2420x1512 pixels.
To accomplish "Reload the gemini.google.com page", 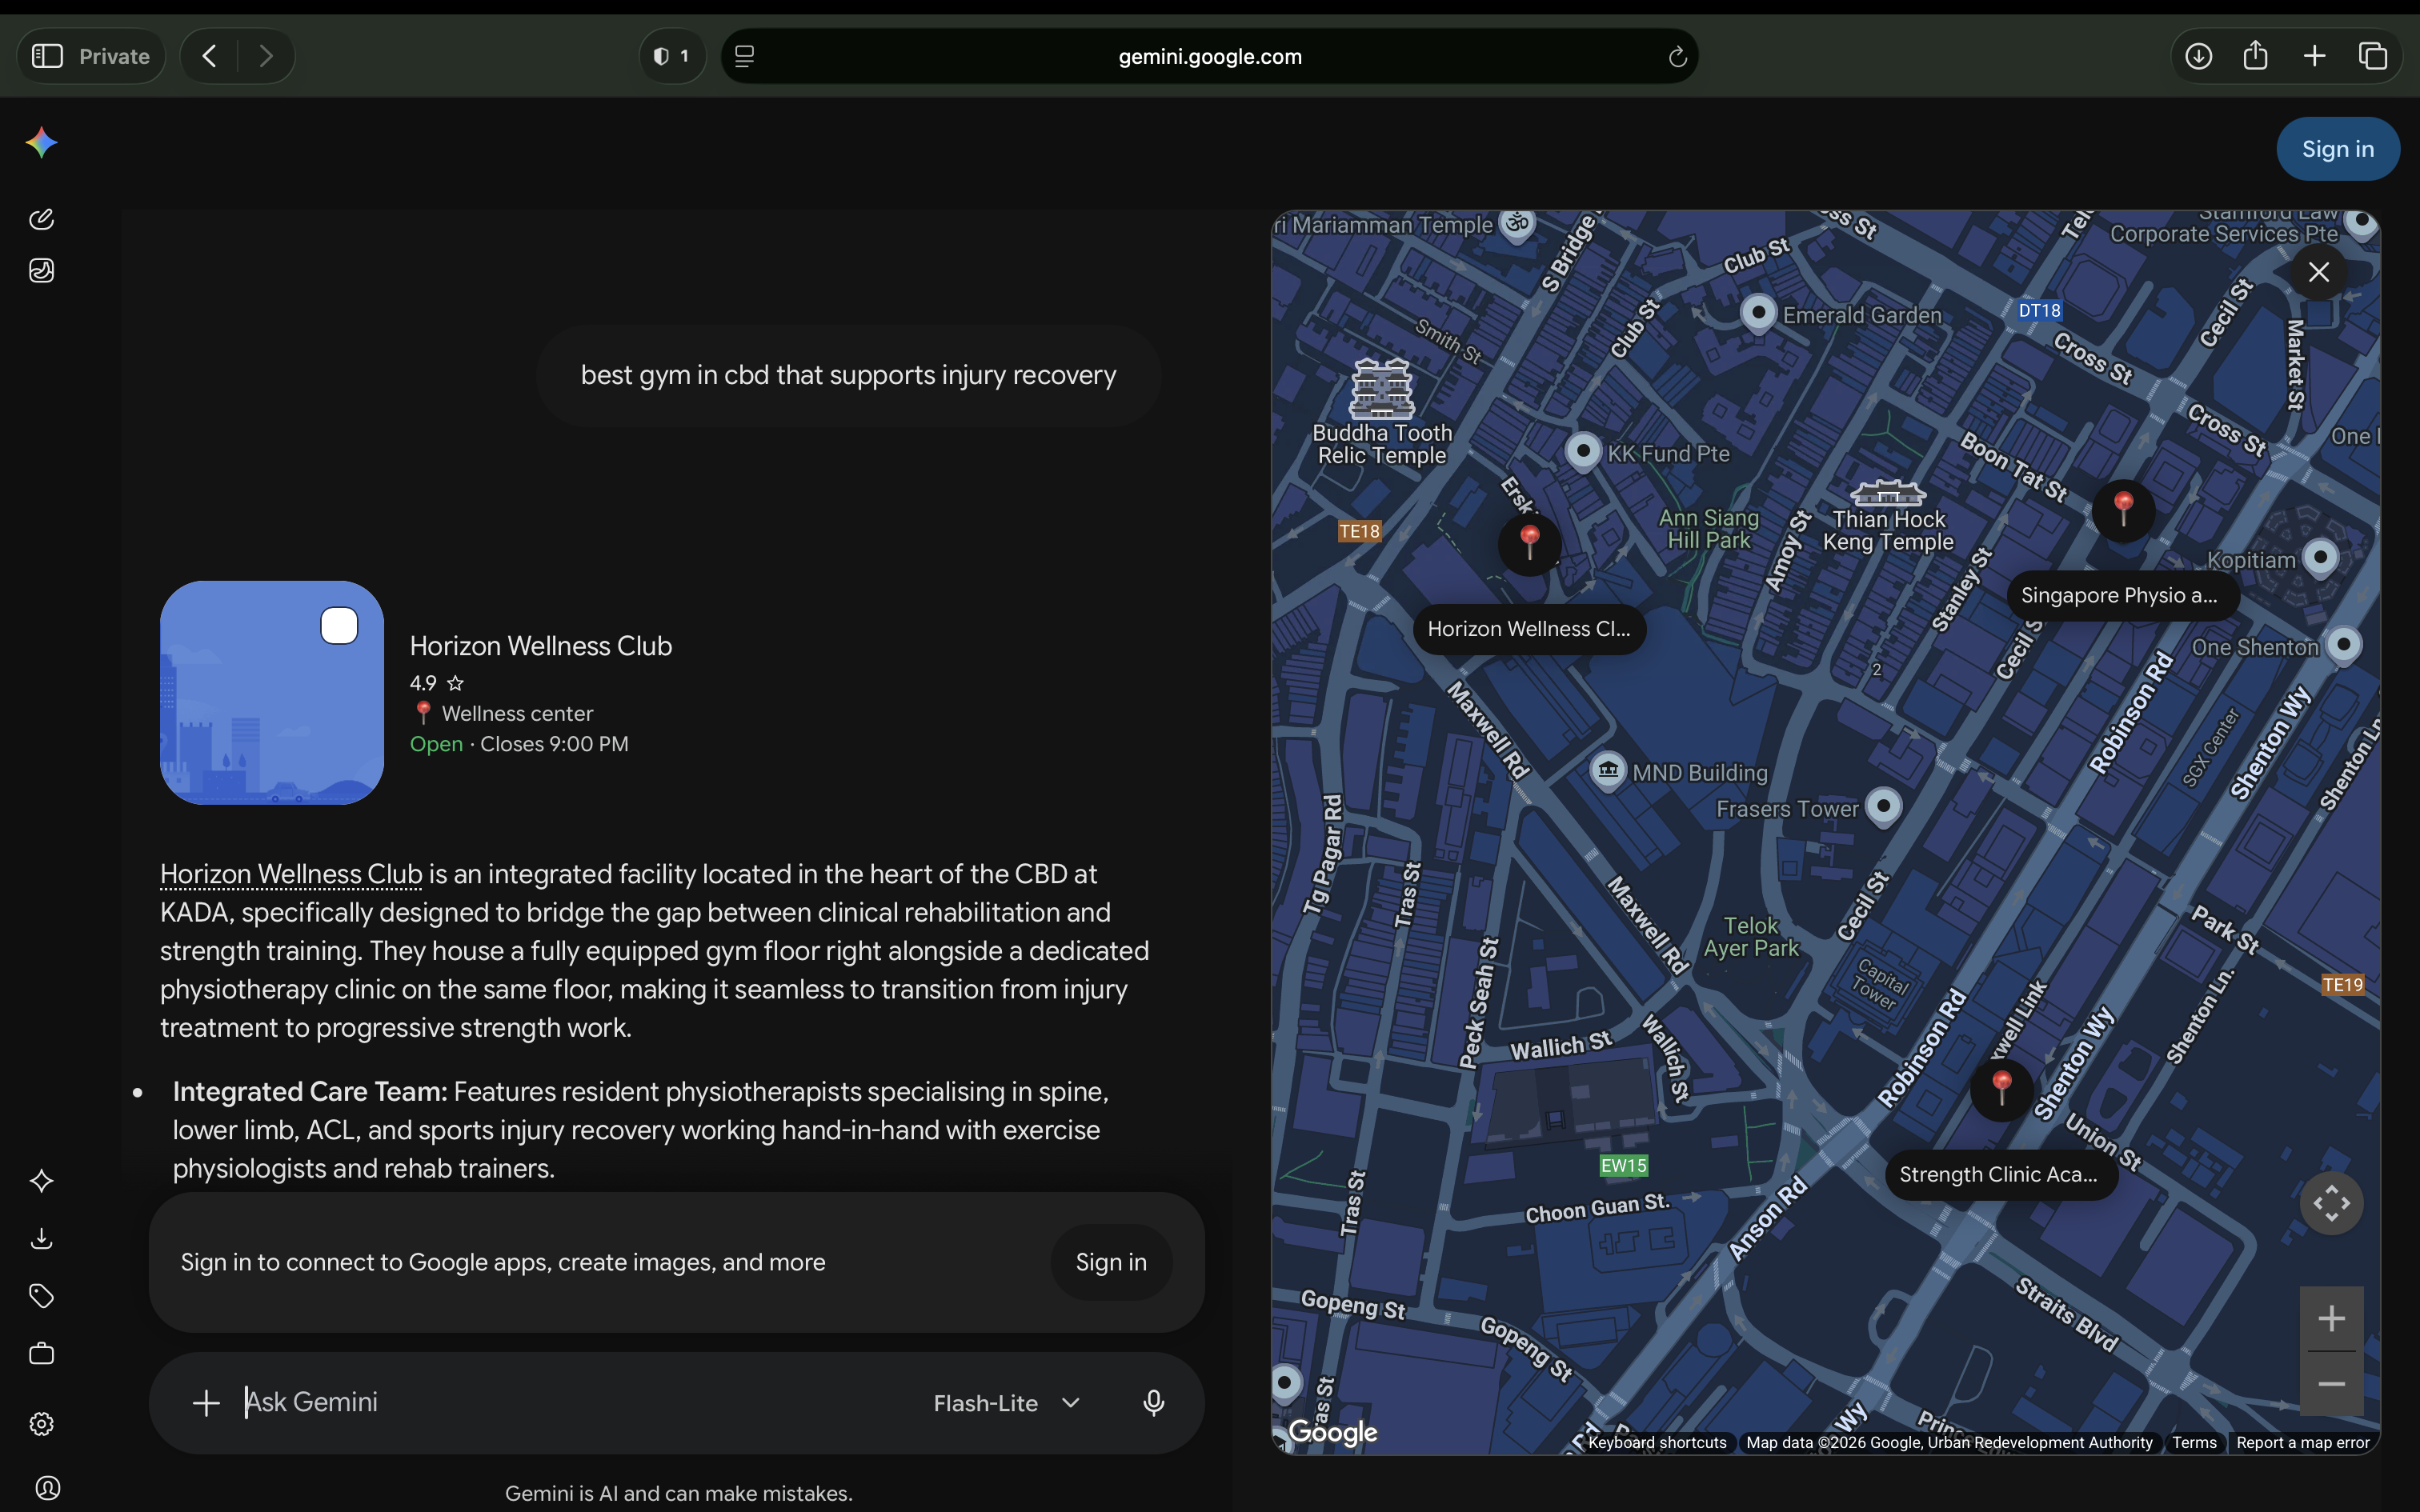I will point(1677,57).
